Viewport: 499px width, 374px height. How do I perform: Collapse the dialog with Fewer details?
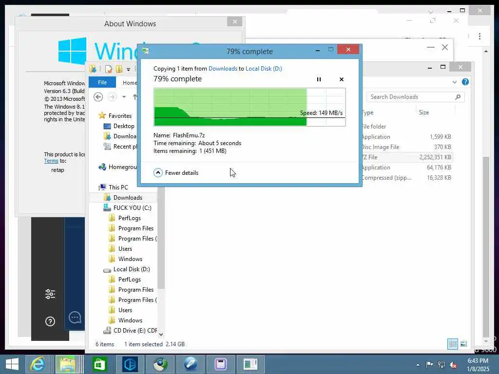[x=176, y=173]
